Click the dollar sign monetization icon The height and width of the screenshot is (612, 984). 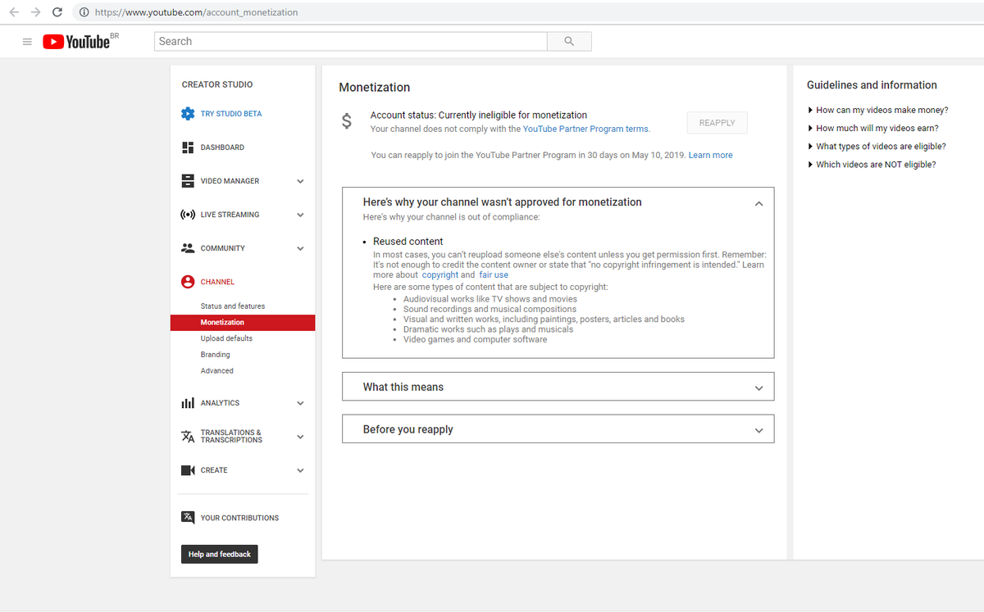[x=347, y=122]
